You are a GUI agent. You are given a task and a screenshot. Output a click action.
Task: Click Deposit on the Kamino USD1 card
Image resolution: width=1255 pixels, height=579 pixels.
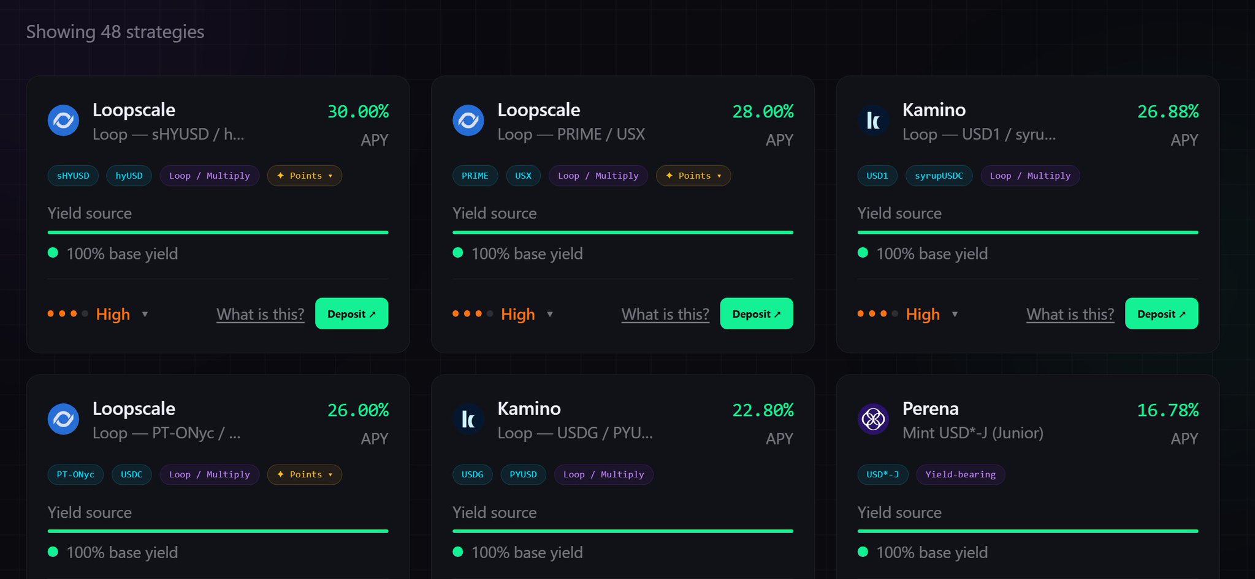coord(1161,314)
